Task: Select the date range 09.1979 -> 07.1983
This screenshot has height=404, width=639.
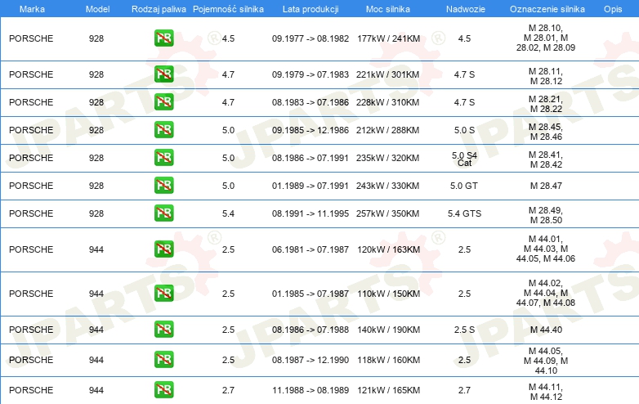Action: point(311,74)
